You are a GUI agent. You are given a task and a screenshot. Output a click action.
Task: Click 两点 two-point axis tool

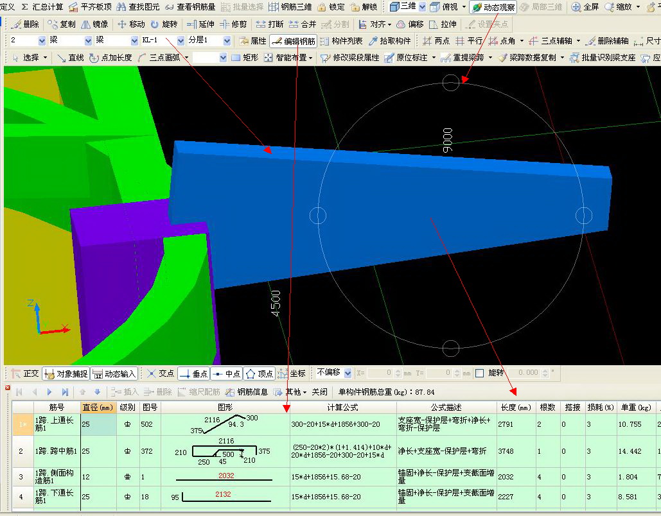(x=436, y=41)
